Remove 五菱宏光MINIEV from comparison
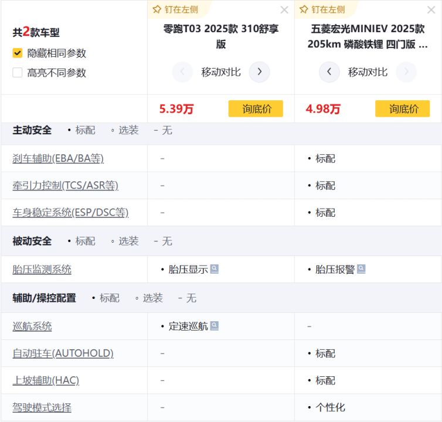This screenshot has width=442, height=422. click(x=431, y=10)
